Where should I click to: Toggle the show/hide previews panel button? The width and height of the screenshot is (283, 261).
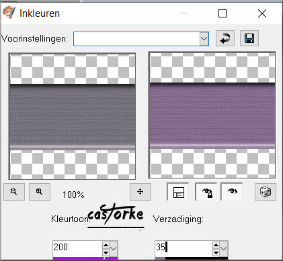point(178,192)
